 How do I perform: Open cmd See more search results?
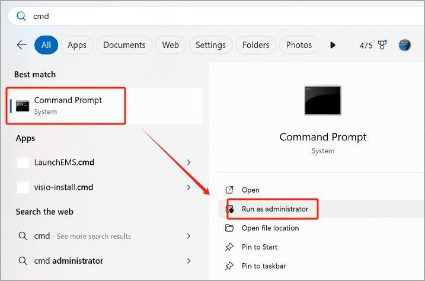[x=105, y=236]
